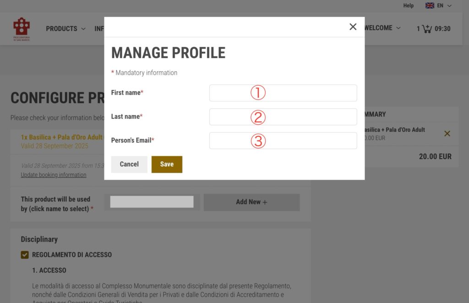Click the Add New + button

(x=251, y=202)
